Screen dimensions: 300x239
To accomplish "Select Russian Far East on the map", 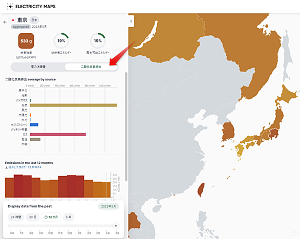I will [x=249, y=48].
